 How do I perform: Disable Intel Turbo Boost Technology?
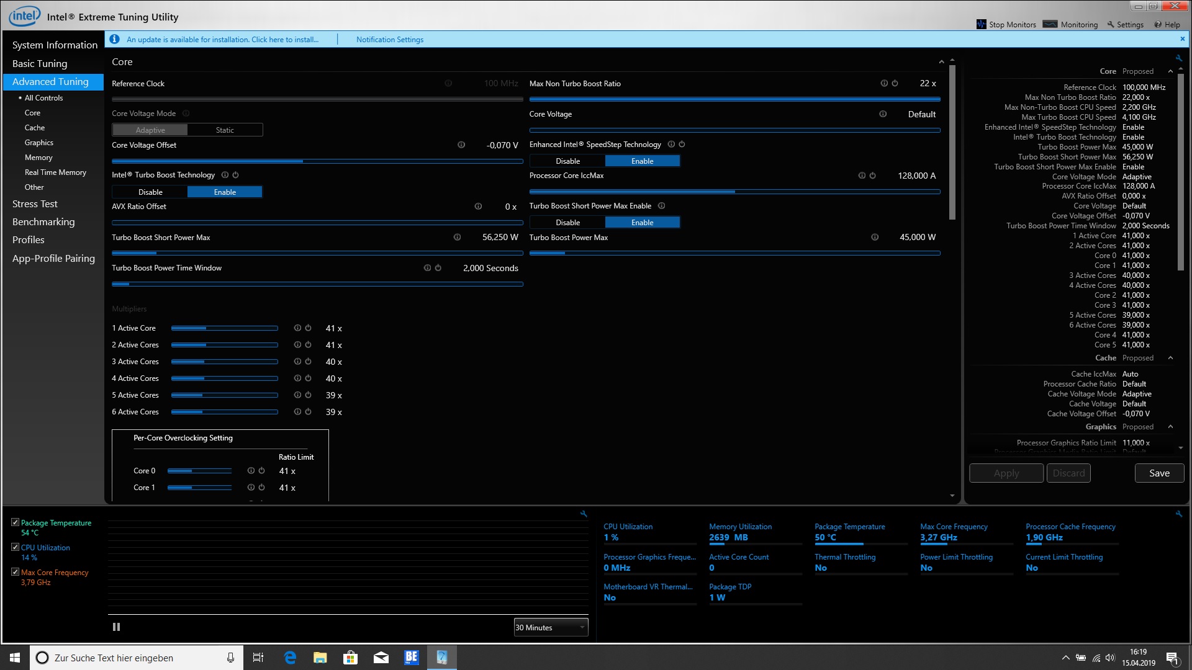point(150,192)
